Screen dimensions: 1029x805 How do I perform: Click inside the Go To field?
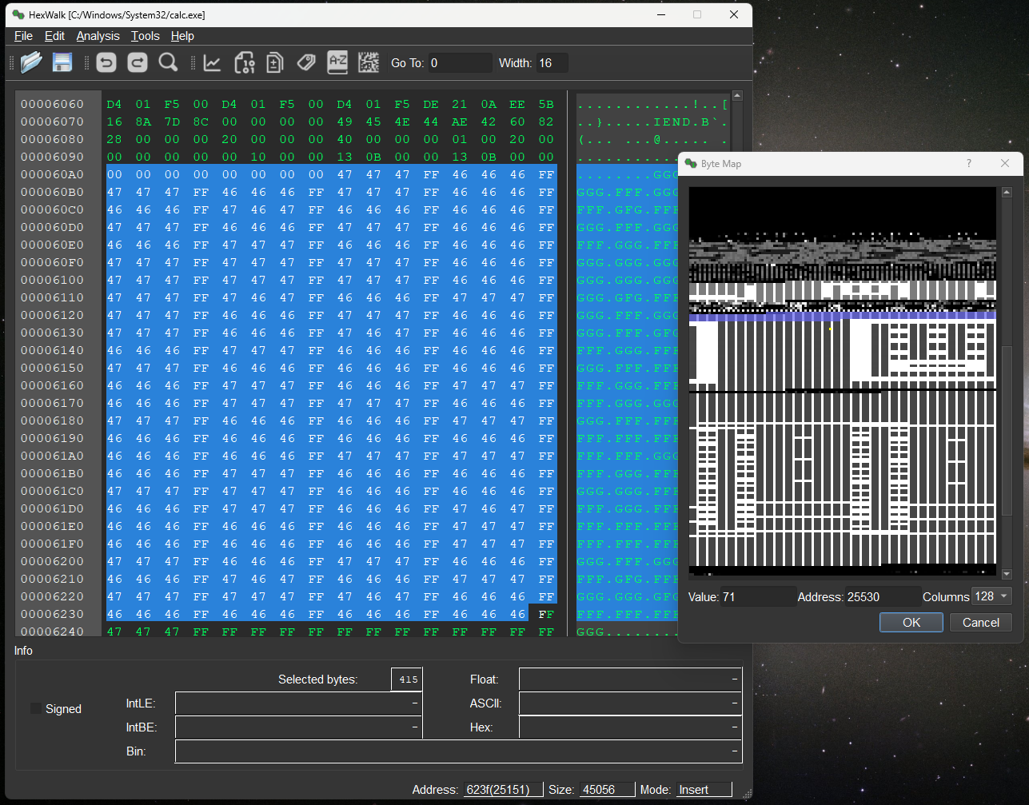pyautogui.click(x=461, y=62)
